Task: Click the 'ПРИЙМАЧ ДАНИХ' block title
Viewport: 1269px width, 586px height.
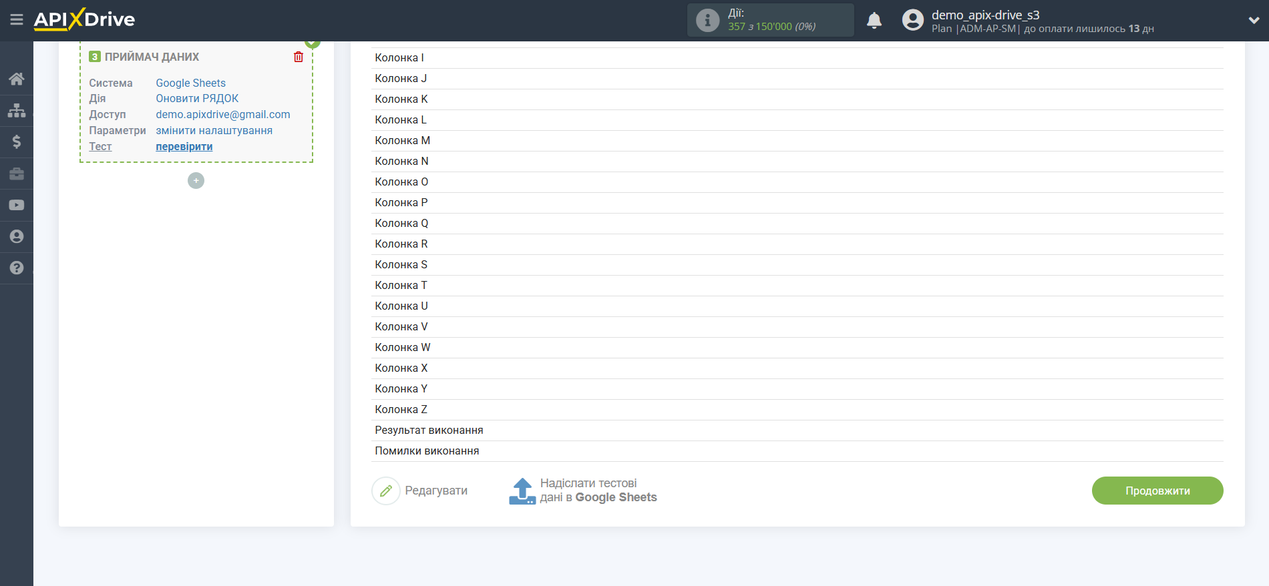Action: click(x=152, y=57)
